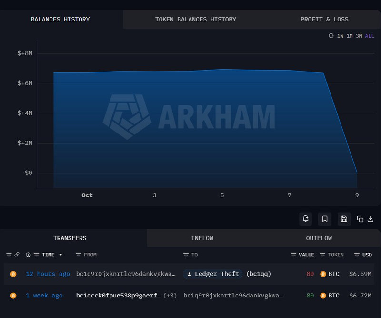Image resolution: width=381 pixels, height=318 pixels.
Task: Toggle Time sort arrow
Action: pyautogui.click(x=61, y=255)
